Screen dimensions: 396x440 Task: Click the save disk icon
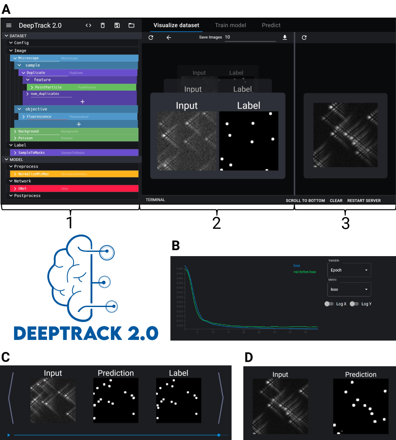[x=117, y=25]
